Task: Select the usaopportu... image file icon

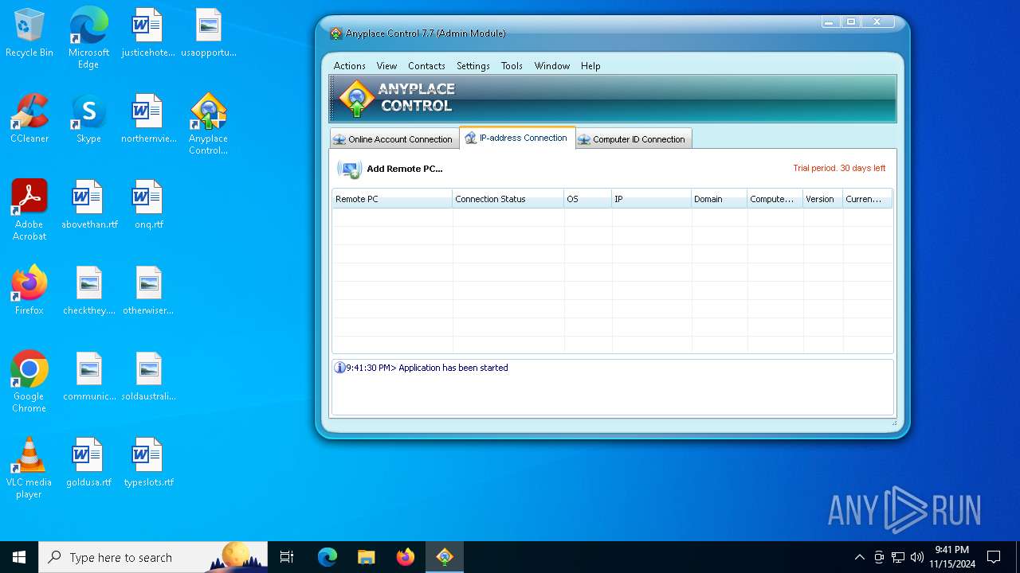Action: [208, 33]
